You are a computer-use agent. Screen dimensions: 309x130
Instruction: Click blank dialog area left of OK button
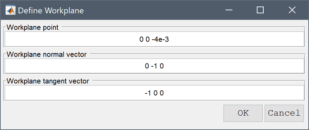click(112, 113)
